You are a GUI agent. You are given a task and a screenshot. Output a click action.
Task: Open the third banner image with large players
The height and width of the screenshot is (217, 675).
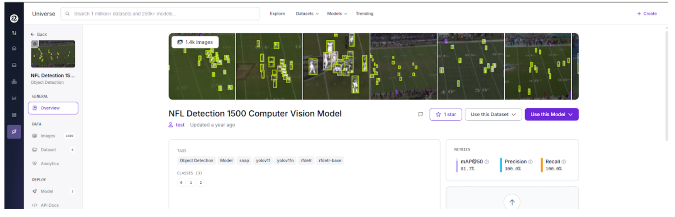pos(336,66)
